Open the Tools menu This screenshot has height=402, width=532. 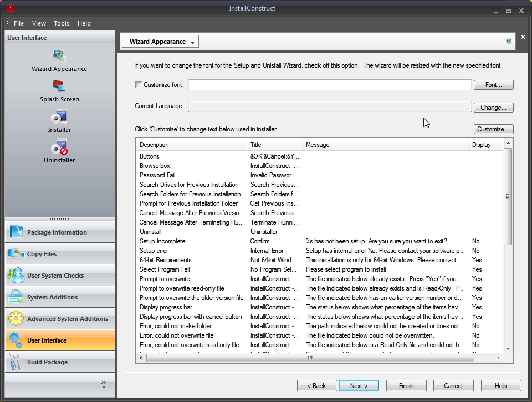click(x=62, y=23)
